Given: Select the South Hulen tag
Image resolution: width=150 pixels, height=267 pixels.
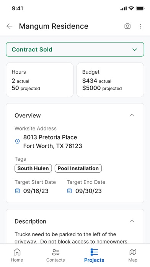Looking at the screenshot, I should click(33, 168).
